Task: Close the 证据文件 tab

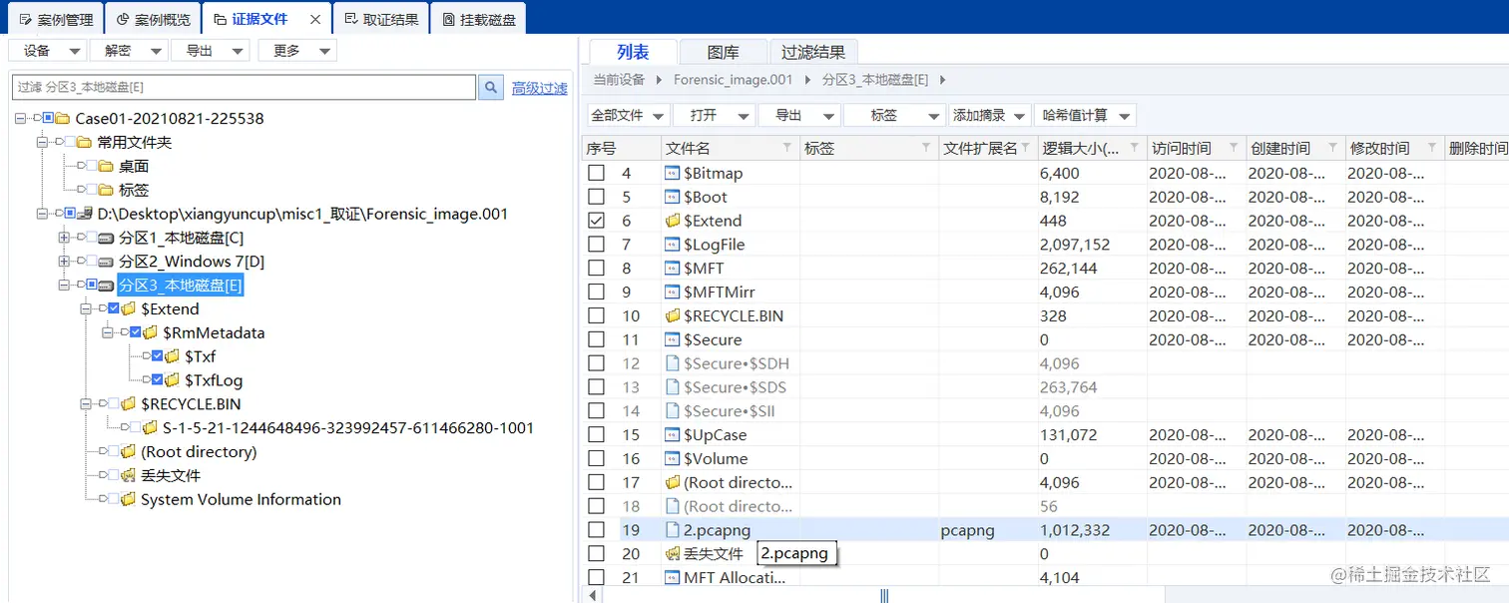Action: pyautogui.click(x=315, y=19)
